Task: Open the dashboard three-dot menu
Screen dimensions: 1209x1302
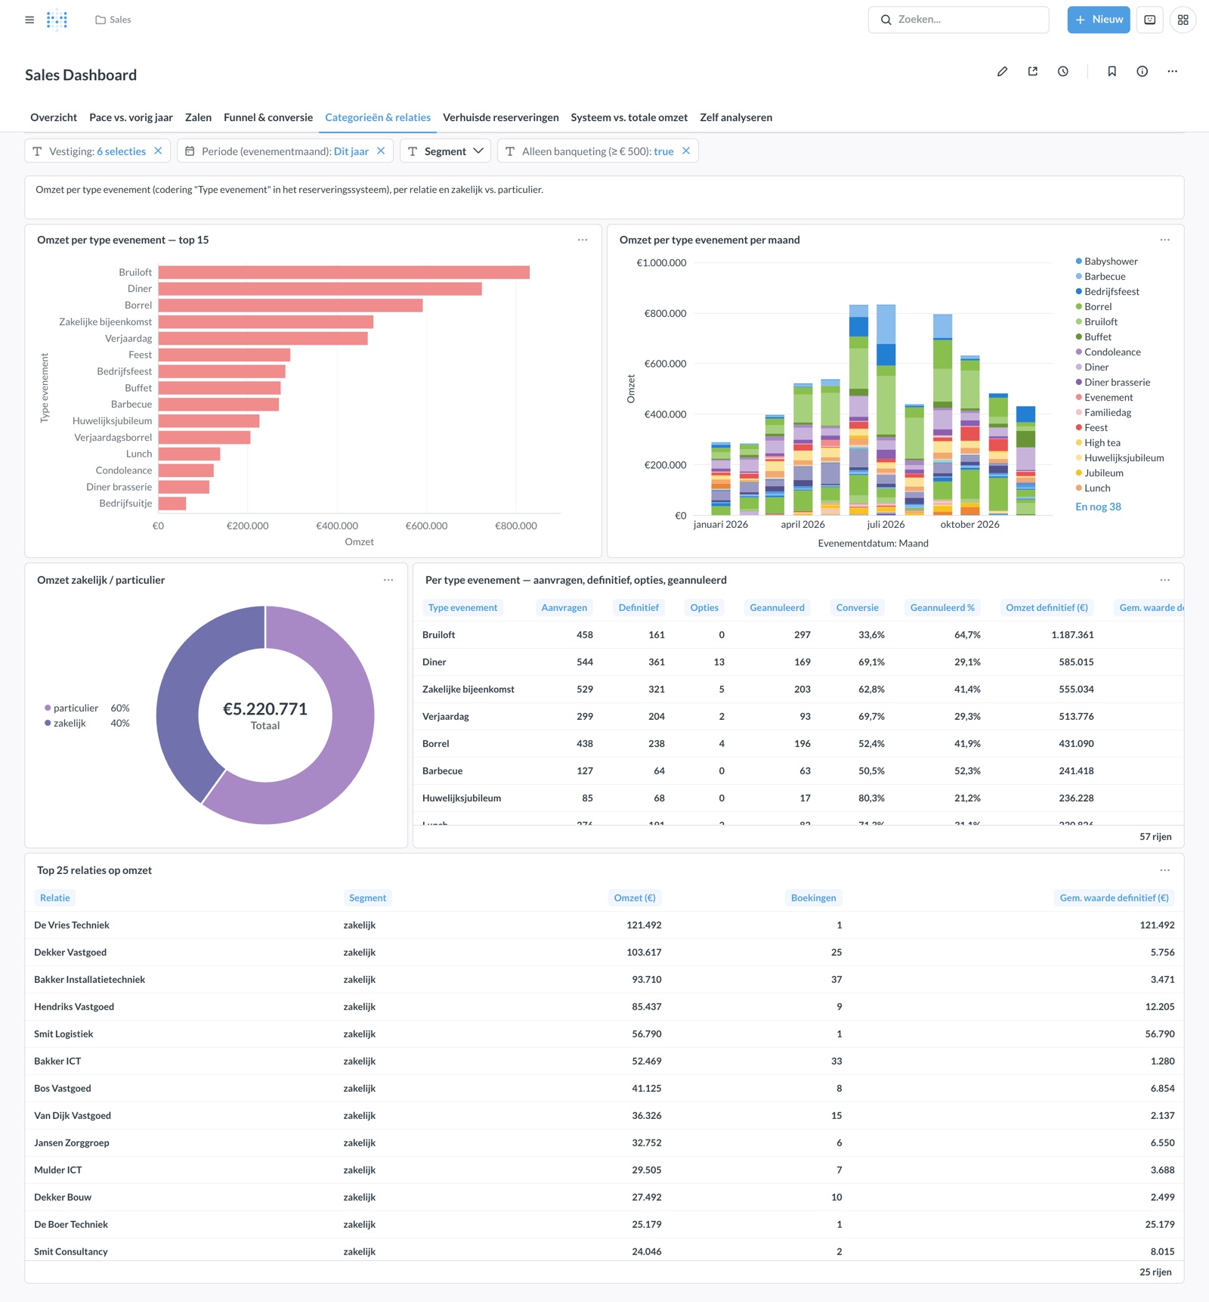Action: [1172, 72]
